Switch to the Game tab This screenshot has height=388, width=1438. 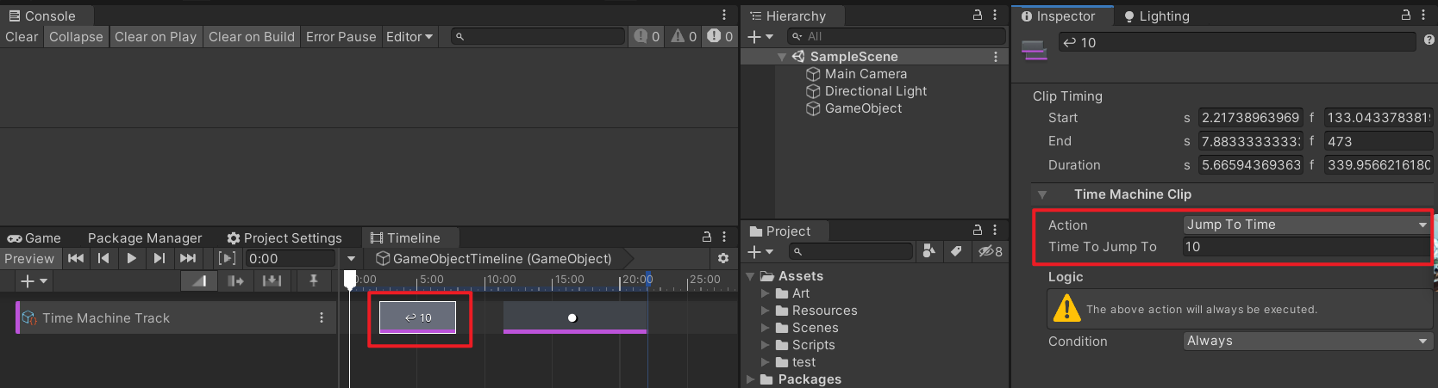(x=34, y=237)
